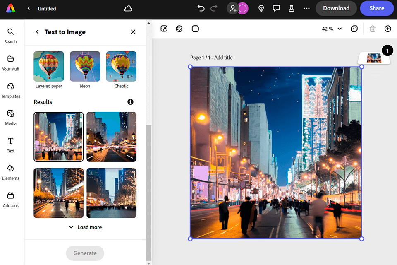
Task: Go back from Text to Image panel
Action: (37, 32)
